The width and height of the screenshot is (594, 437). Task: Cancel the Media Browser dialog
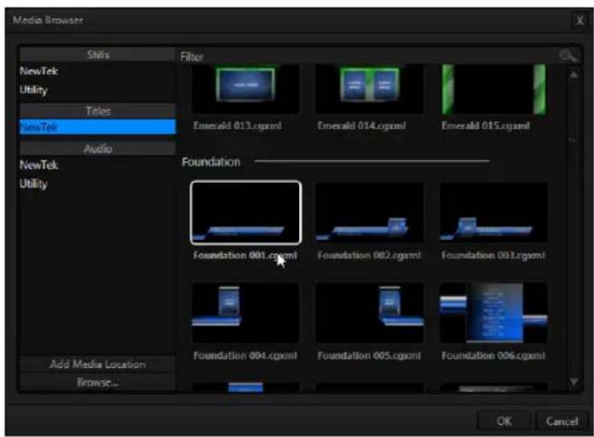coord(562,421)
